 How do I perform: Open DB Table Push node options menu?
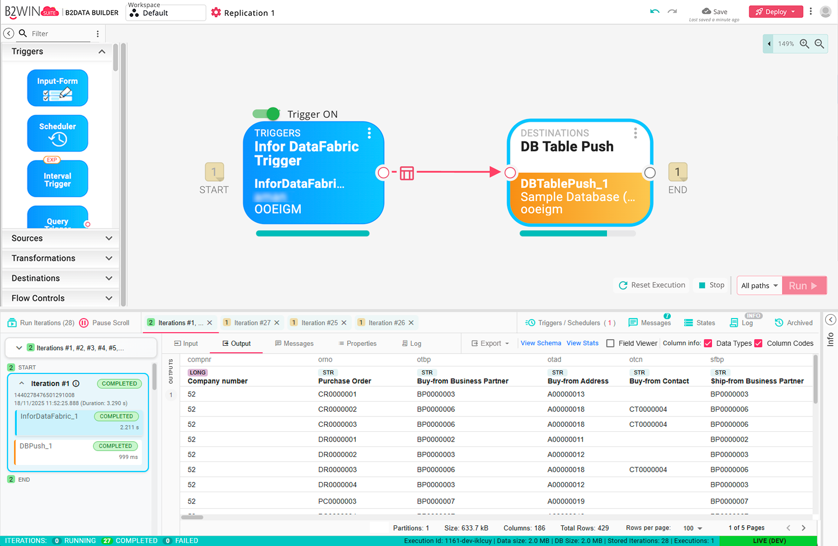pos(635,133)
